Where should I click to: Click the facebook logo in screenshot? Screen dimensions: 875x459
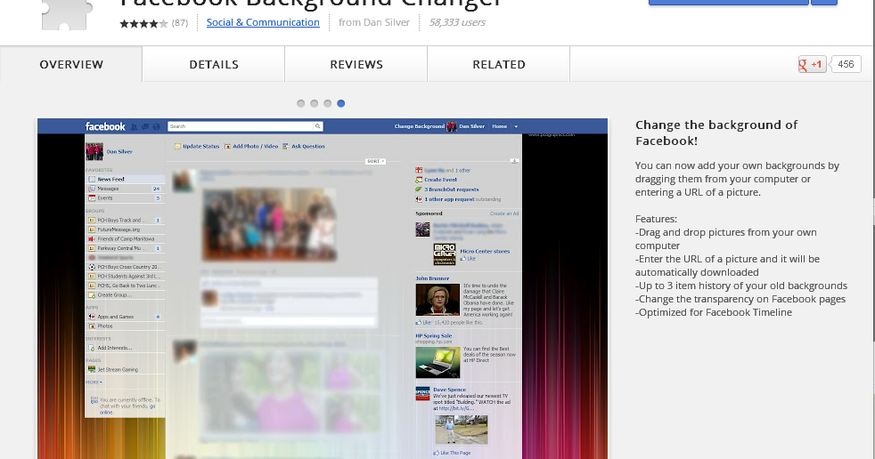[105, 126]
